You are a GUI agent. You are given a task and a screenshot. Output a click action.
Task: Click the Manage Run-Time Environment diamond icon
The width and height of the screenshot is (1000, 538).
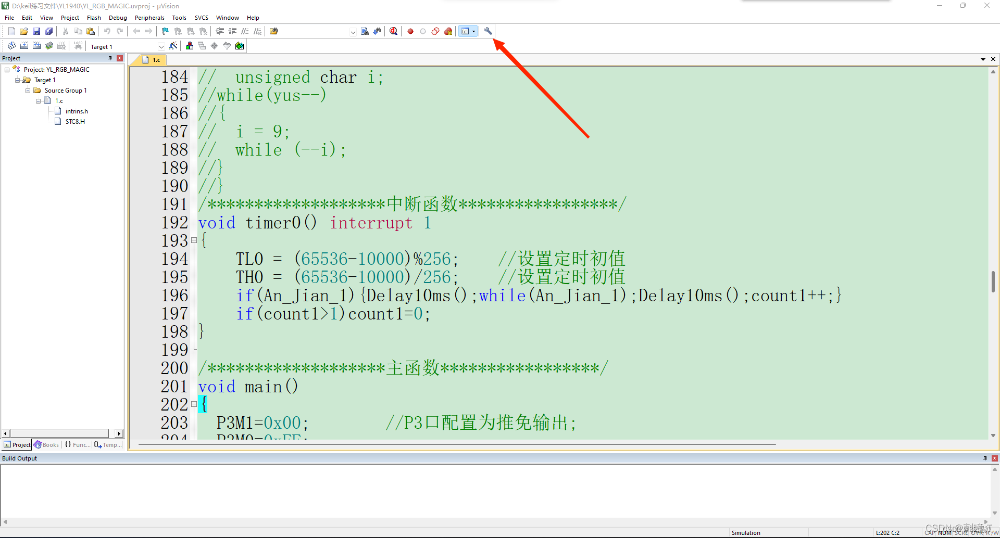(x=215, y=46)
